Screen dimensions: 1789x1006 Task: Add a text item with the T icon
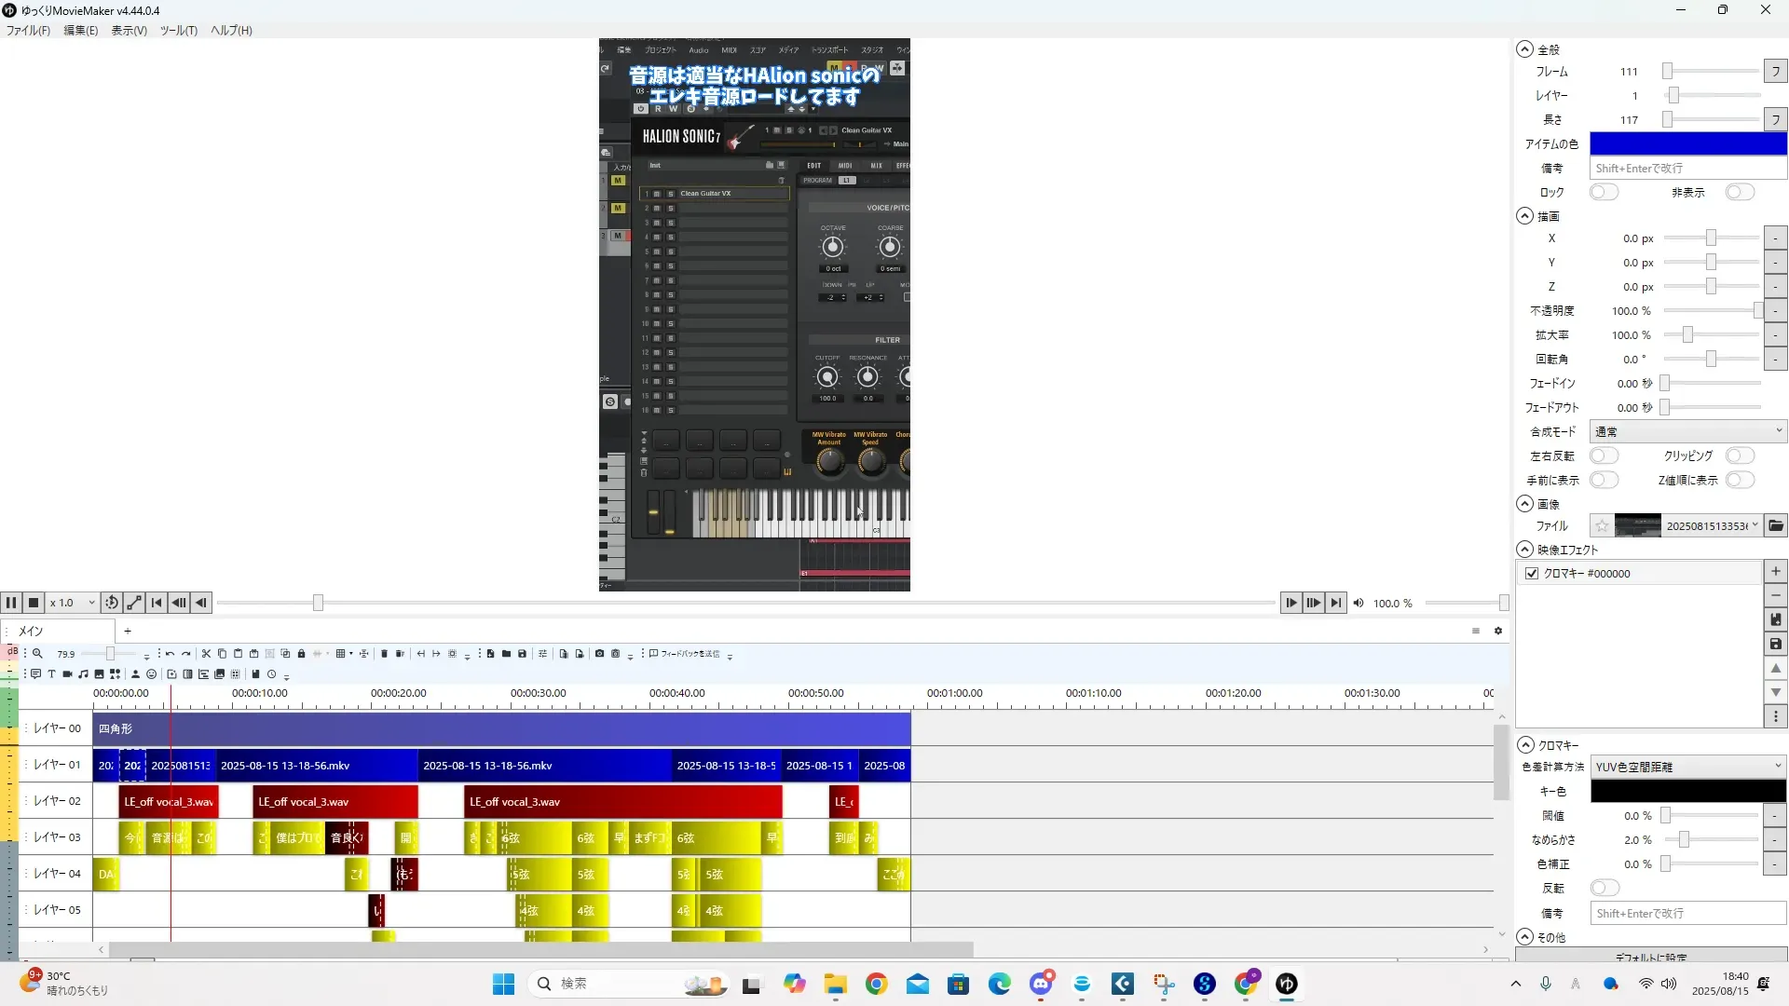[51, 674]
